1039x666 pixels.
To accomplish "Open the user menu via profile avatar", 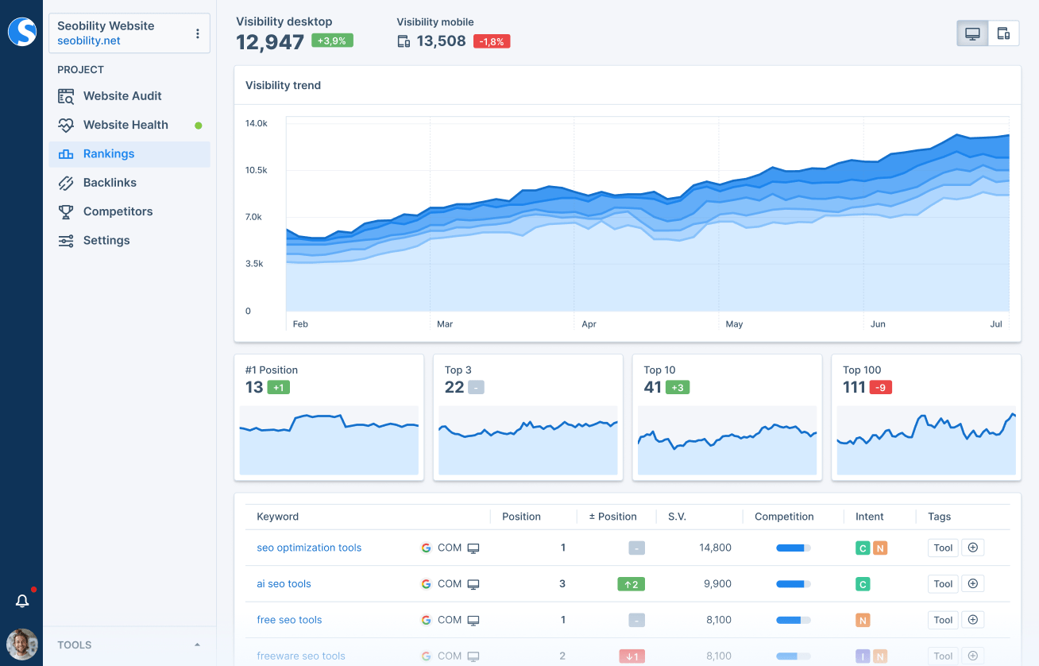I will click(x=21, y=645).
